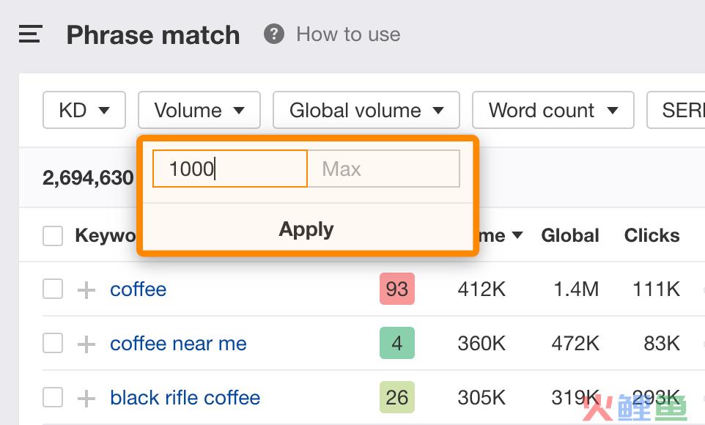The image size is (705, 425).
Task: Apply the volume filter
Action: pyautogui.click(x=306, y=229)
